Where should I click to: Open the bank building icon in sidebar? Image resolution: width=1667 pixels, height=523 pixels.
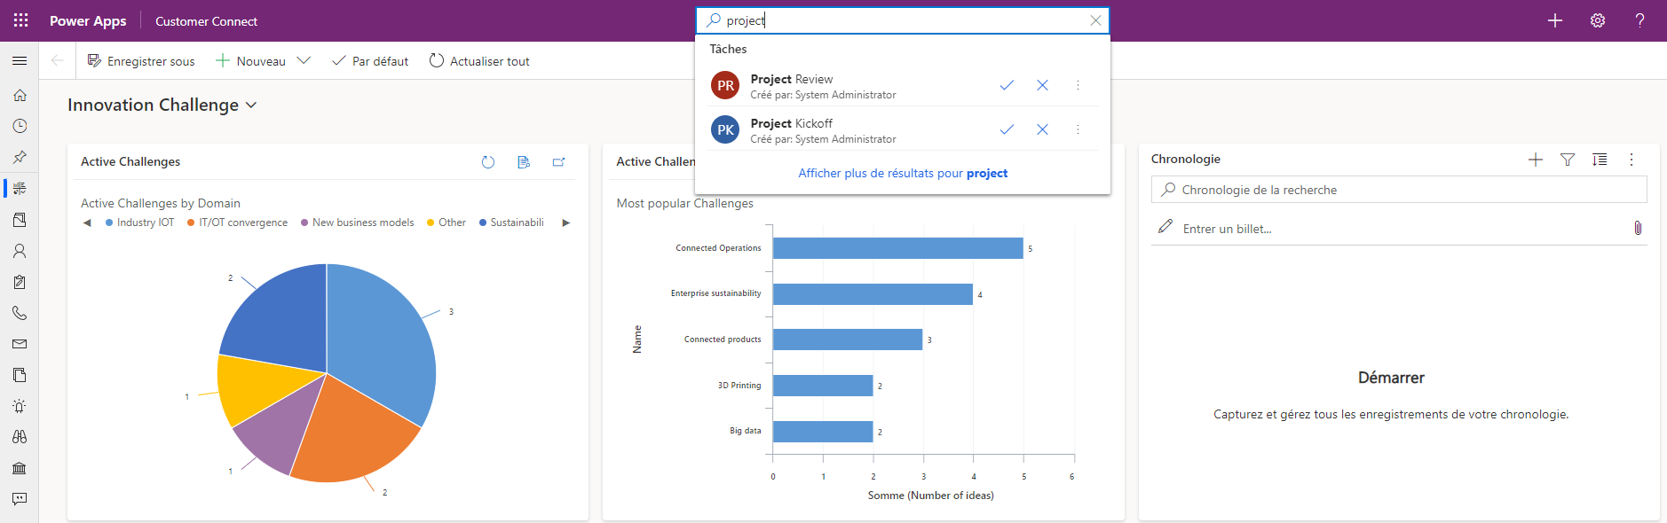click(x=20, y=468)
